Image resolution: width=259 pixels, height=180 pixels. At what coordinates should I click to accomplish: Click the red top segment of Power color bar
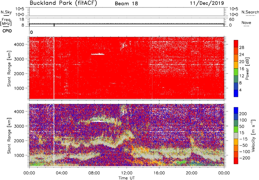point(236,44)
